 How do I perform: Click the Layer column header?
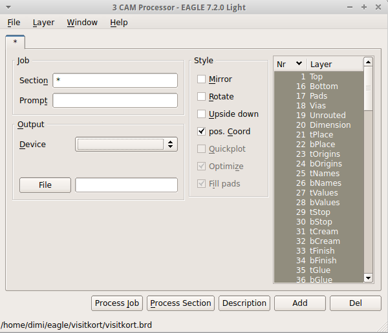335,65
